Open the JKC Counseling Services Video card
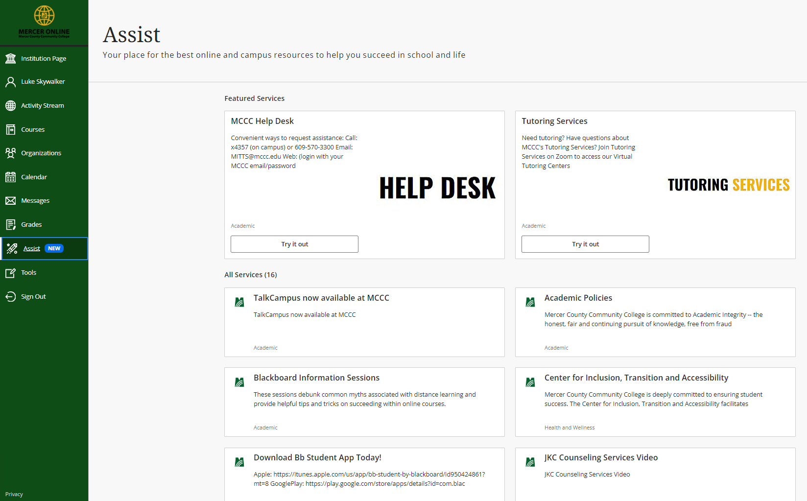 601,457
